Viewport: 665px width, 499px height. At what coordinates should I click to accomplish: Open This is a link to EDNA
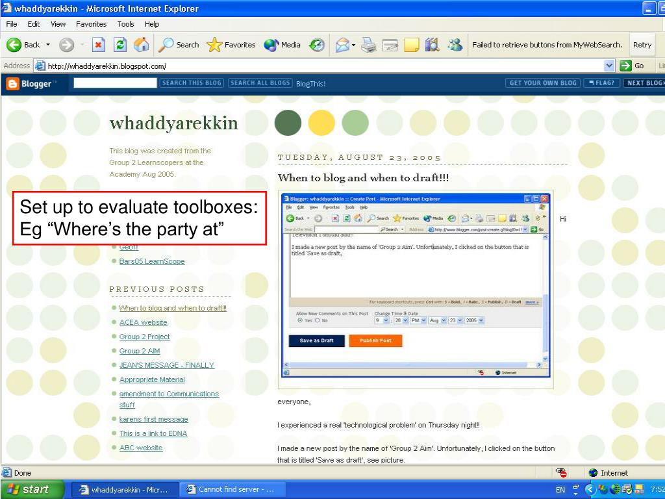point(153,433)
